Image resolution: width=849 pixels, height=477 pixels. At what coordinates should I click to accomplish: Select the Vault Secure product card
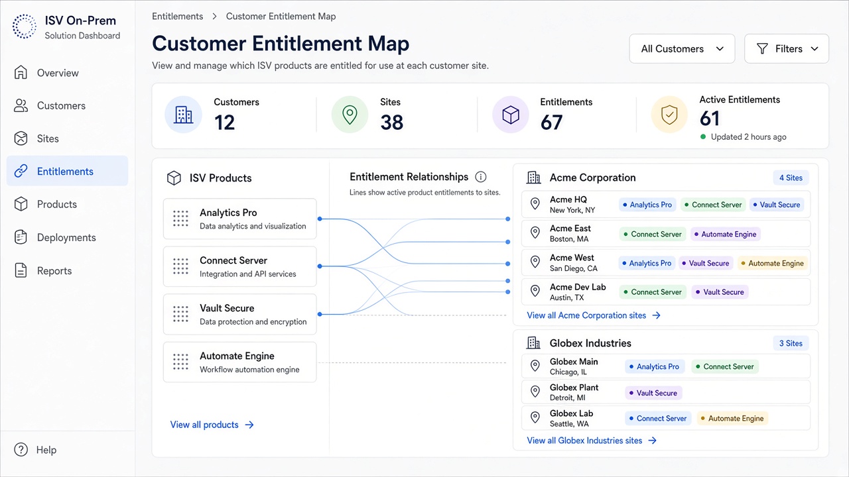[239, 314]
